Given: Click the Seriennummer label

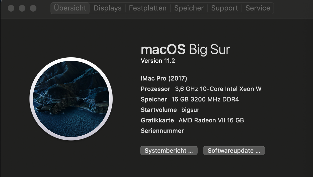Looking at the screenshot, I should coord(162,131).
